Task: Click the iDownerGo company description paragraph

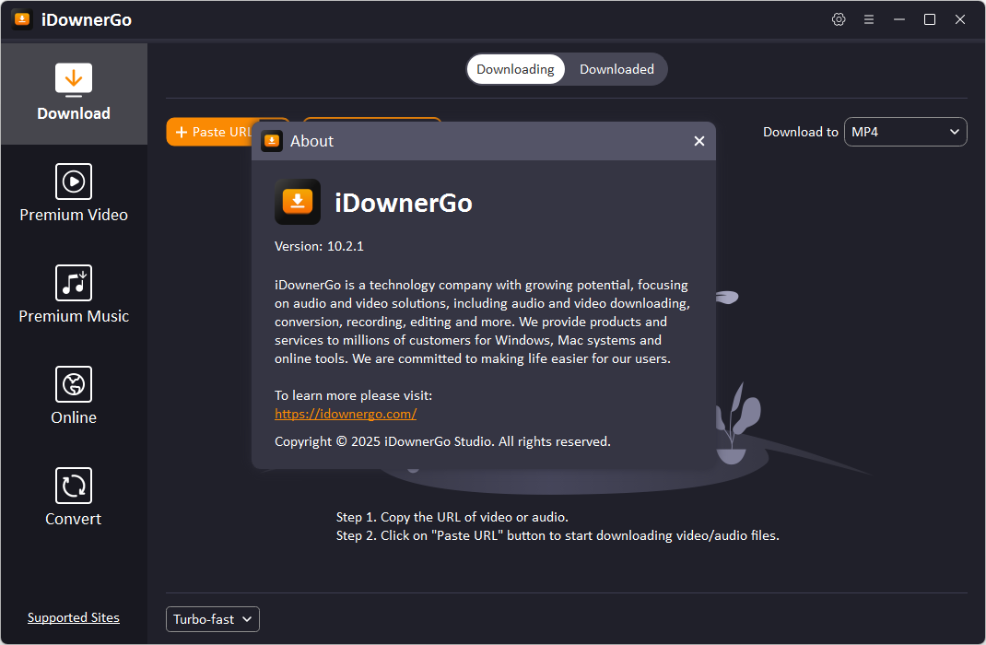Action: 482,322
